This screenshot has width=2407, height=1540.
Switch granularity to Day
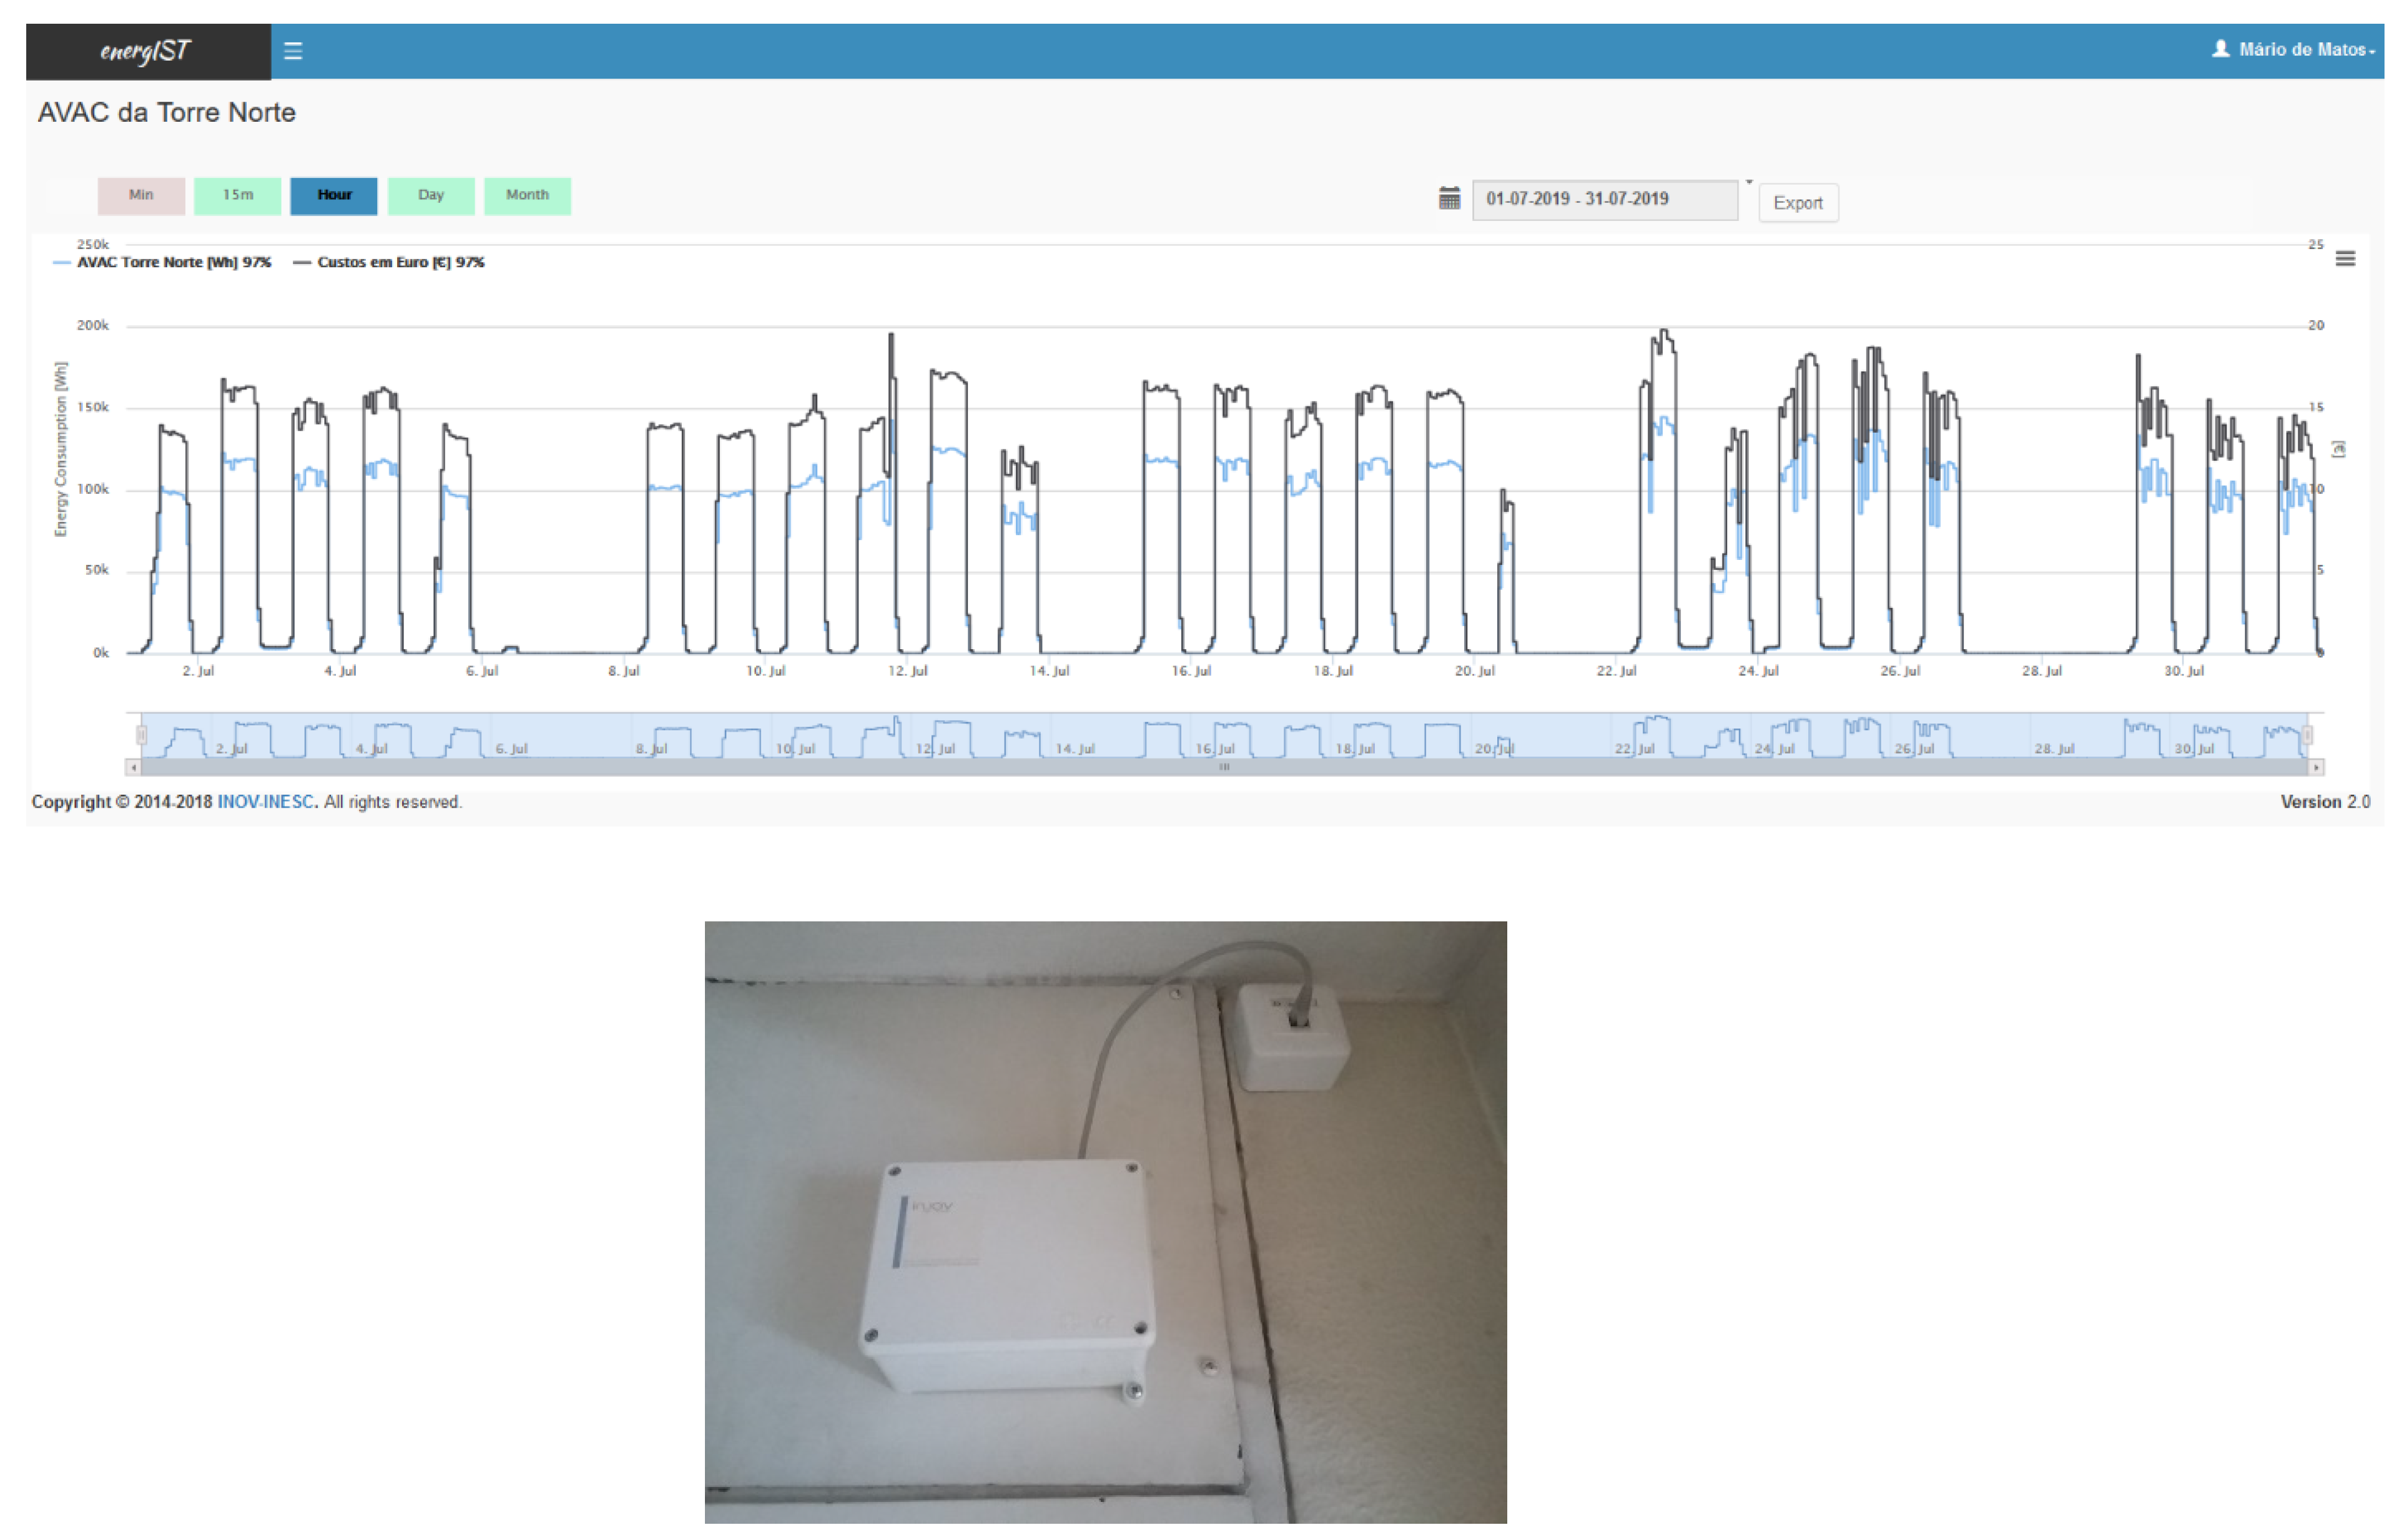[x=431, y=195]
